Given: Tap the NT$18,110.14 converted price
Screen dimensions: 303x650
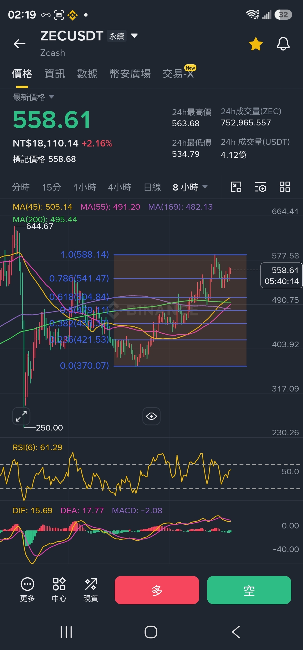Looking at the screenshot, I should (x=46, y=143).
